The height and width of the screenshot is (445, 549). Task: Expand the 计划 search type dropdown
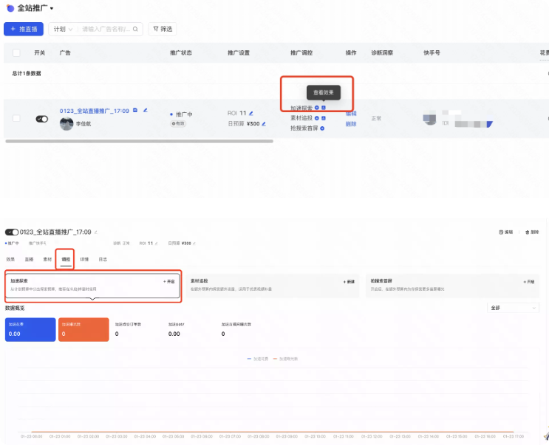pyautogui.click(x=62, y=30)
